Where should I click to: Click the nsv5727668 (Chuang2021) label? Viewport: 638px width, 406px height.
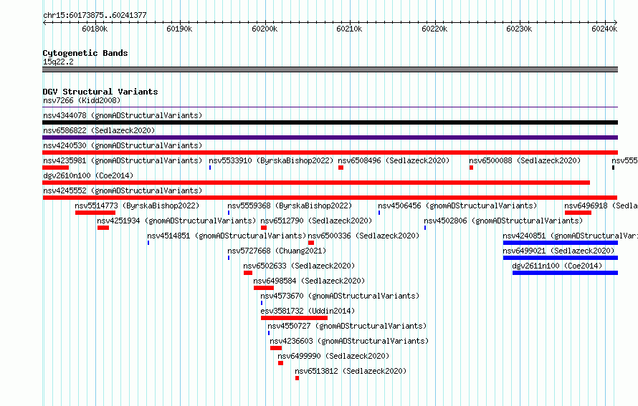[277, 251]
